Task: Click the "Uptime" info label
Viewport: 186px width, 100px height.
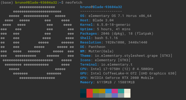Action: coord(86,29)
